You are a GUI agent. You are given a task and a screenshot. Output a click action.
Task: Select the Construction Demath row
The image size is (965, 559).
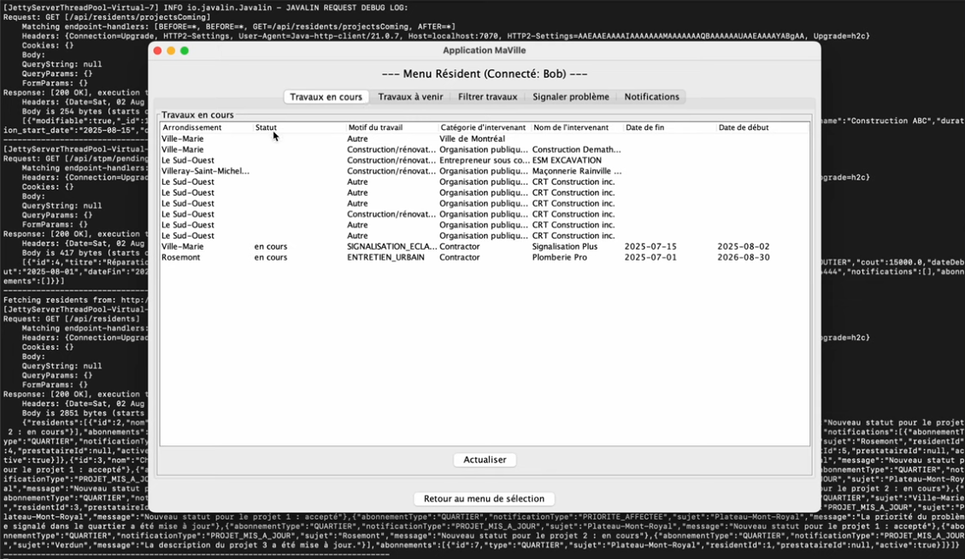(x=485, y=150)
